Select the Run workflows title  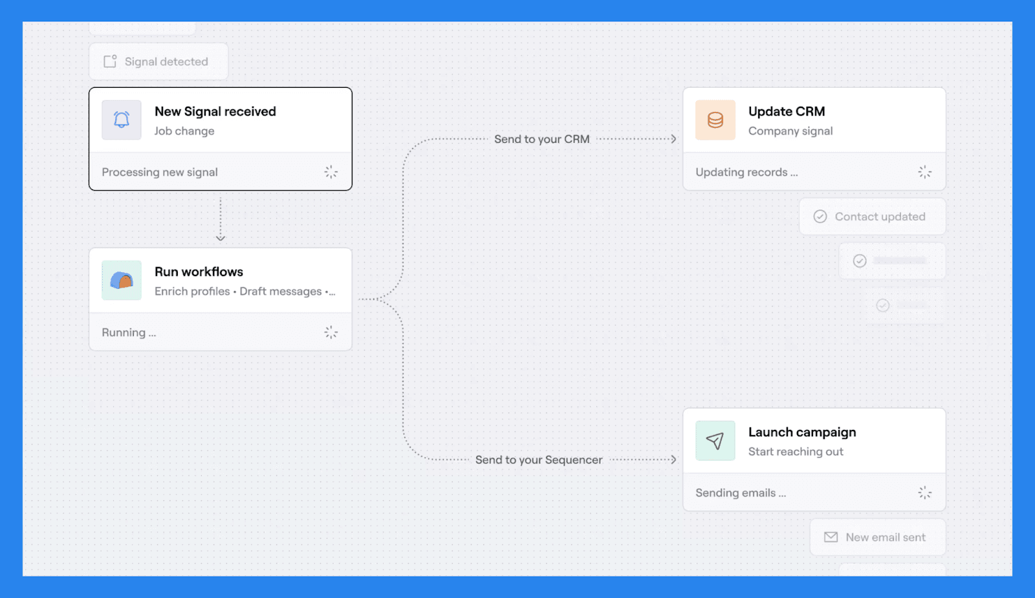[199, 272]
